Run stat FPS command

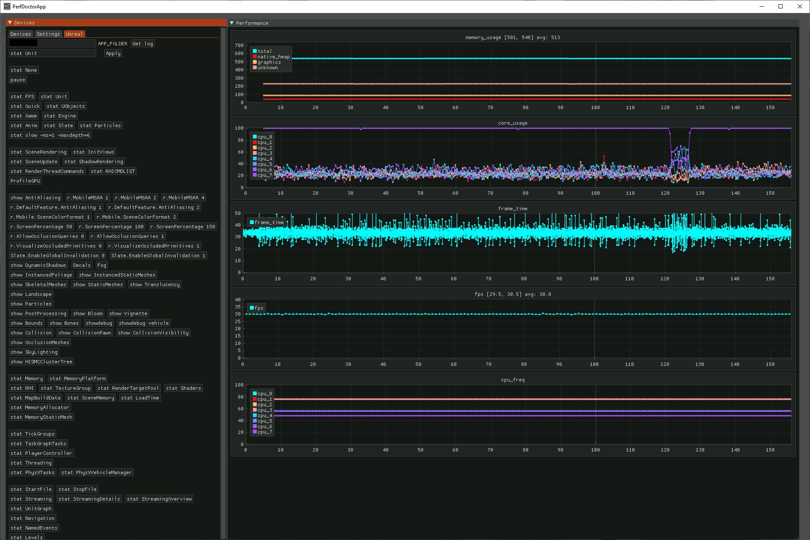coord(22,97)
